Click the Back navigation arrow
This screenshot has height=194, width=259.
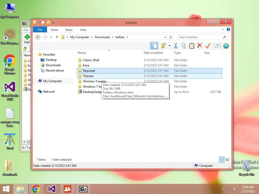[38, 37]
